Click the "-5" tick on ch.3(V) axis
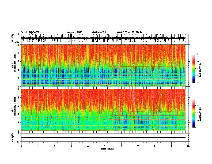The height and width of the screenshot is (164, 212). (18, 142)
